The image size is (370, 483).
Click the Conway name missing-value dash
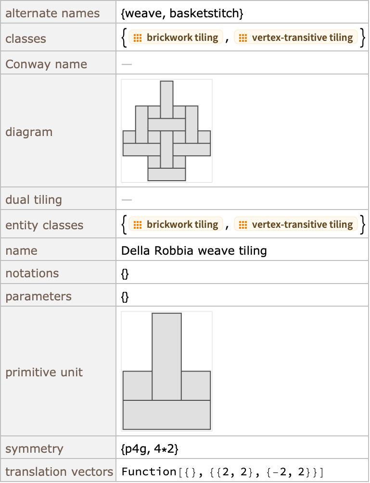(x=127, y=64)
